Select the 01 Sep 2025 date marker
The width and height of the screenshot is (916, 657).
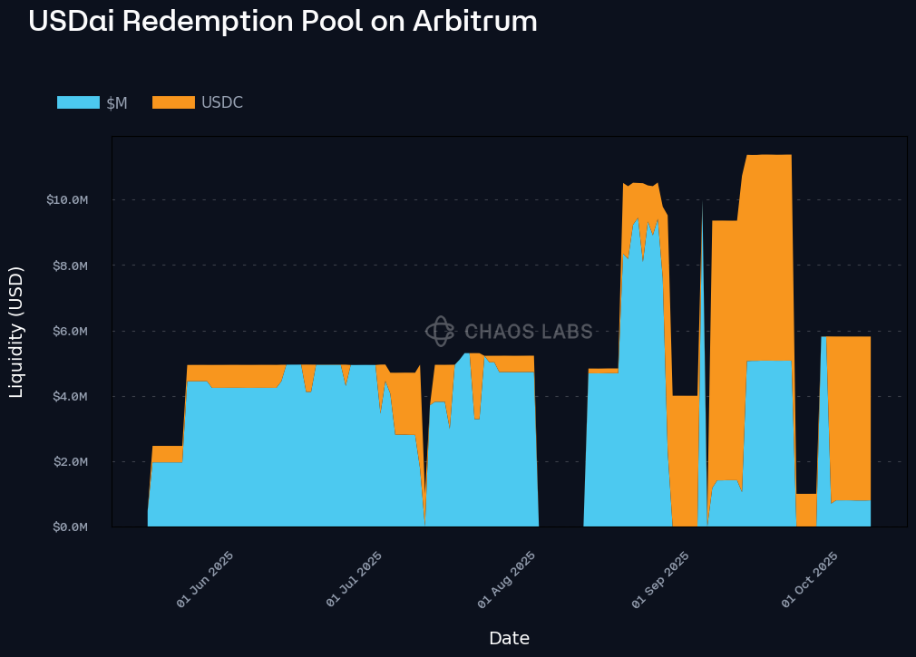point(660,579)
